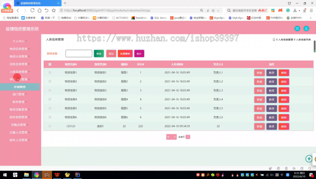The width and height of the screenshot is (316, 179).
Task: Expand the 采购员管理 sidebar menu
Action: point(20,125)
